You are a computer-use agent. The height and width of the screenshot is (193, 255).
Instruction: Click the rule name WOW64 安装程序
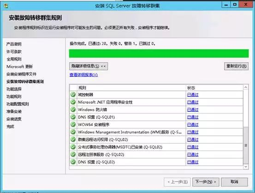pos(94,125)
